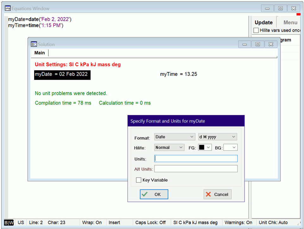Open the Hilite Normal dropdown
This screenshot has height=229, width=304.
(x=169, y=148)
